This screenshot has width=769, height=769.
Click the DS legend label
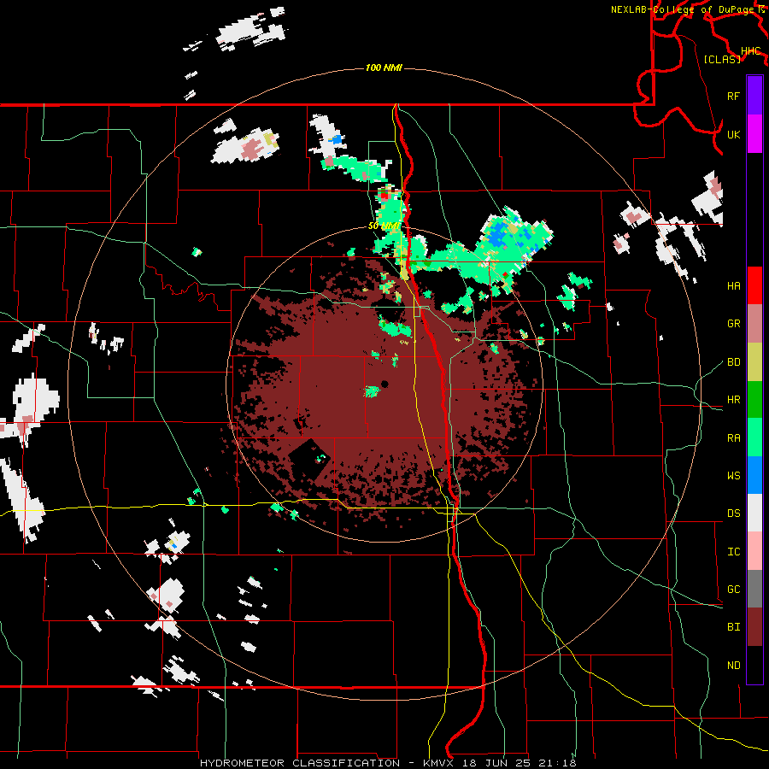[x=733, y=514]
